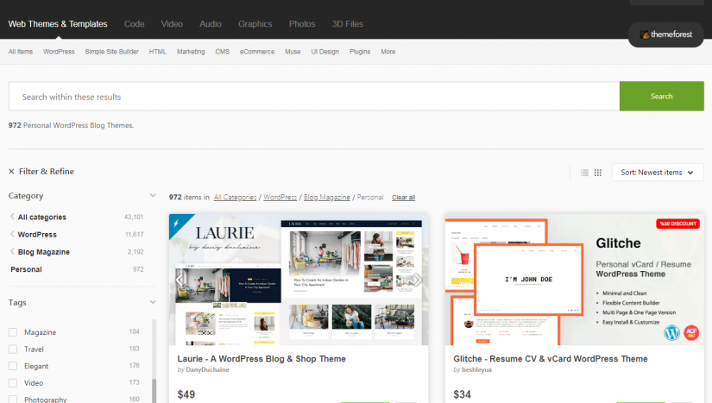This screenshot has width=712, height=403.
Task: Collapse the Tags section chevron
Action: (x=153, y=302)
